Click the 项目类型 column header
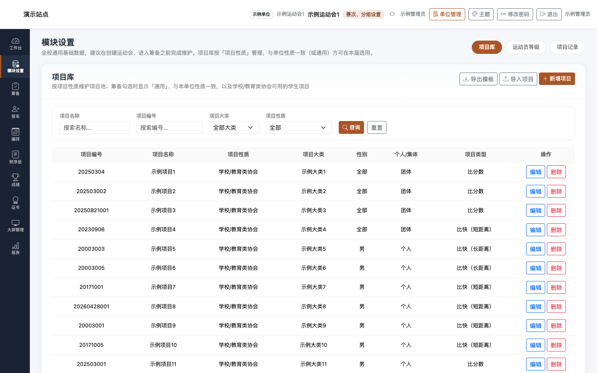Screen dimensions: 597x373 476,155
